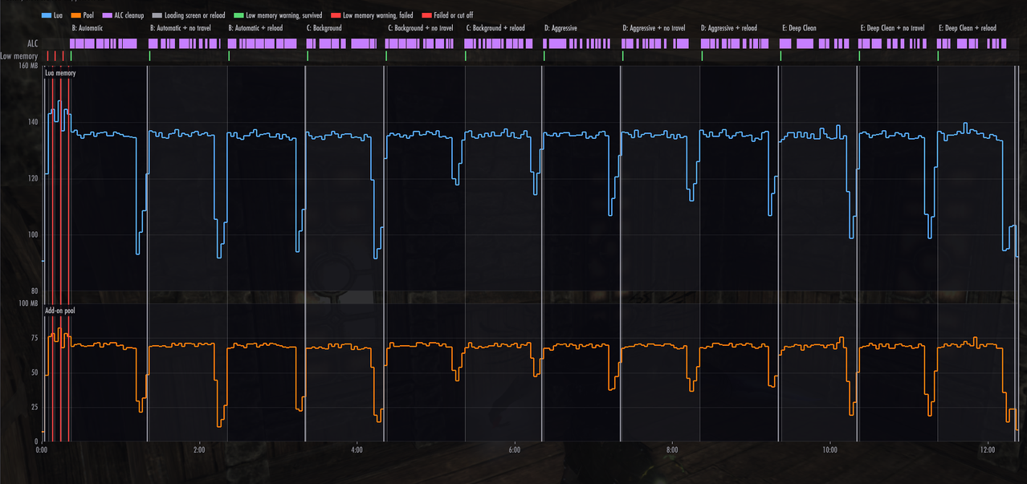Select the green Low memory warning, survived swatch
This screenshot has width=1027, height=484.
click(238, 15)
